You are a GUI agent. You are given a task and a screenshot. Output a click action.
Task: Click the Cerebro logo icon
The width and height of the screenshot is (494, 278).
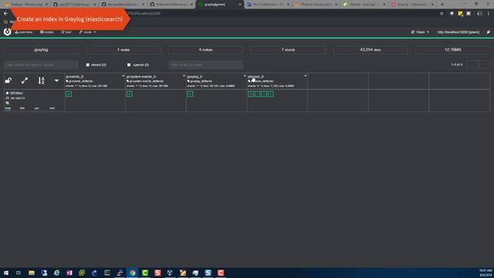click(x=7, y=32)
